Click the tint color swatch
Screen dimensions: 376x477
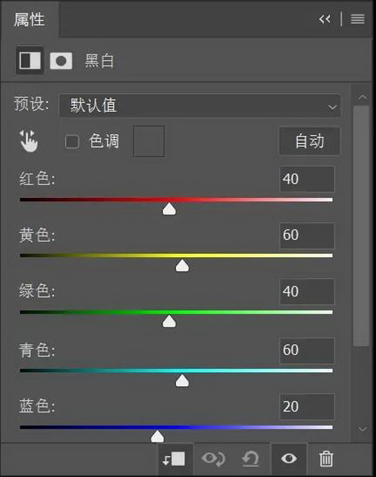tap(149, 141)
